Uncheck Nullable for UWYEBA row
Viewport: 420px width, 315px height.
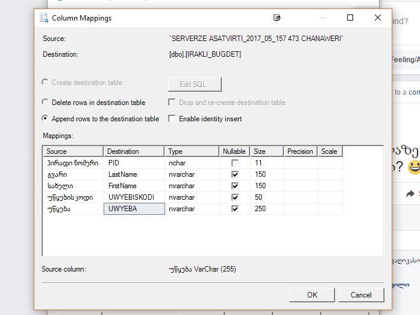click(234, 209)
